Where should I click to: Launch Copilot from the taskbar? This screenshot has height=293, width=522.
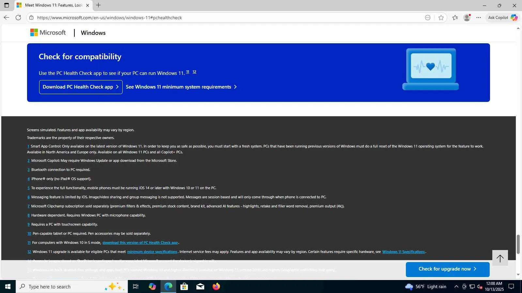pos(152,286)
